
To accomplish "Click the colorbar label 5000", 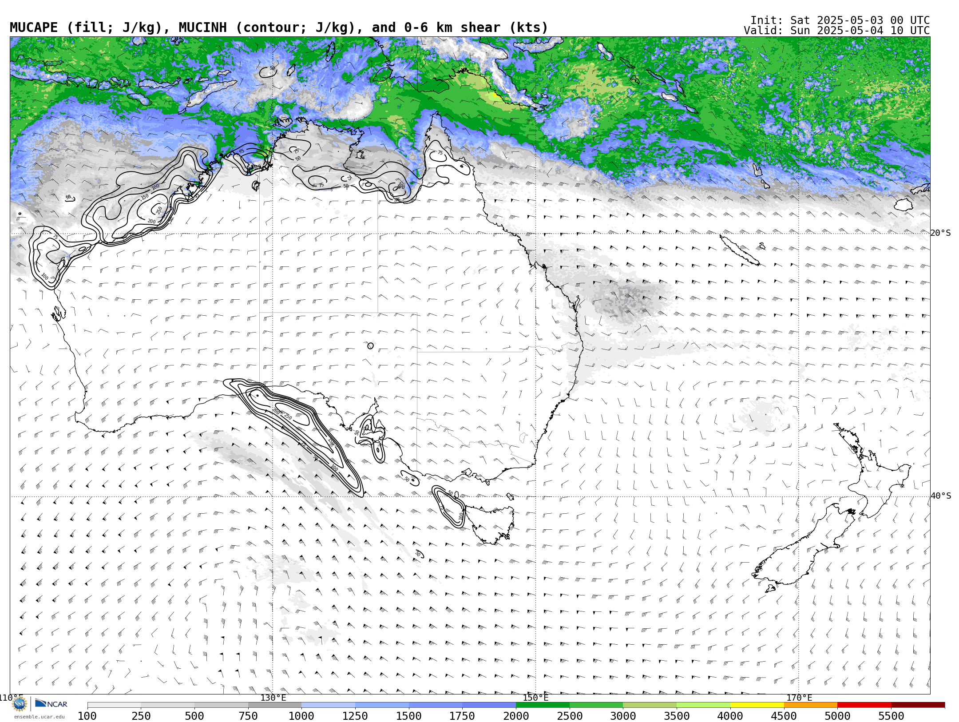I will coord(837,716).
